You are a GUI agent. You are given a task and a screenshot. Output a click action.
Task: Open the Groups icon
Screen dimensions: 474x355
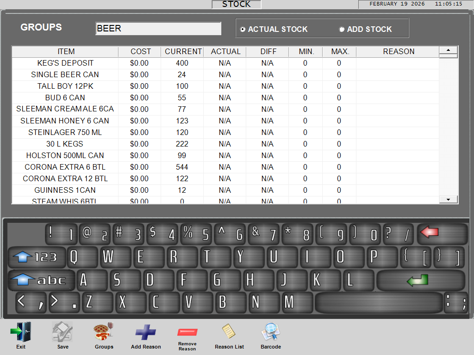point(104,332)
